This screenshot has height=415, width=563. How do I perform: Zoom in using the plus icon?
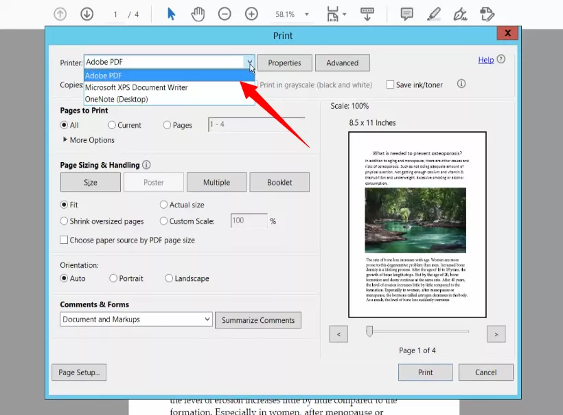point(251,13)
